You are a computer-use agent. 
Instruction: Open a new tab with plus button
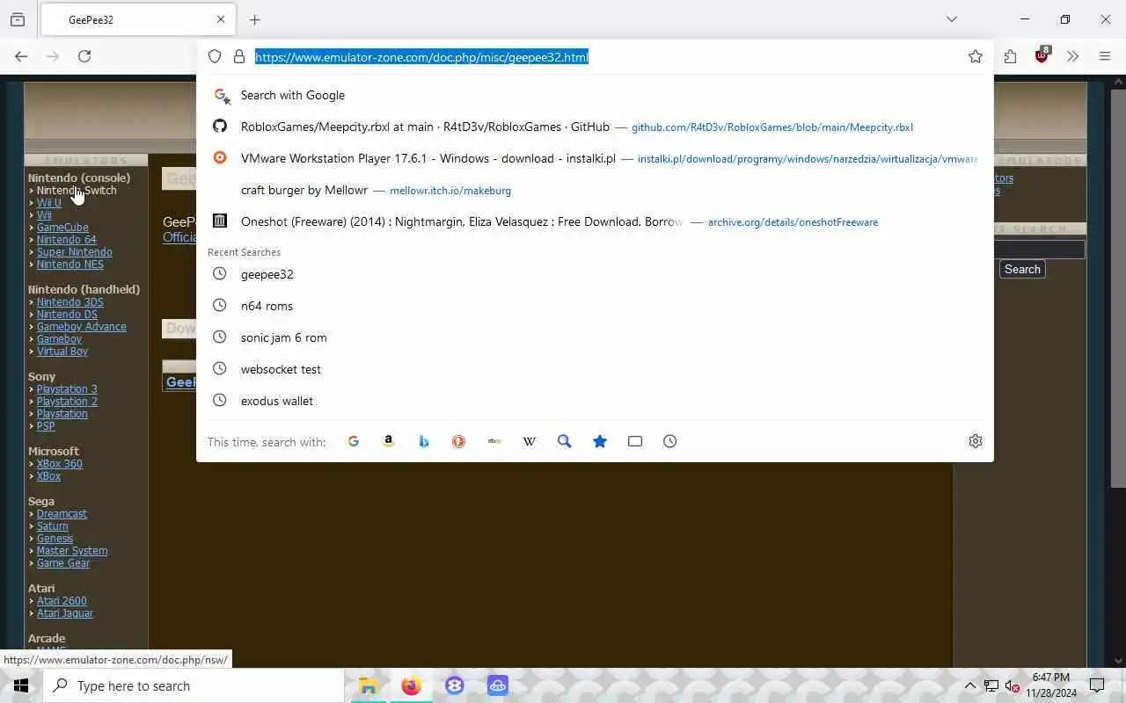pos(254,19)
